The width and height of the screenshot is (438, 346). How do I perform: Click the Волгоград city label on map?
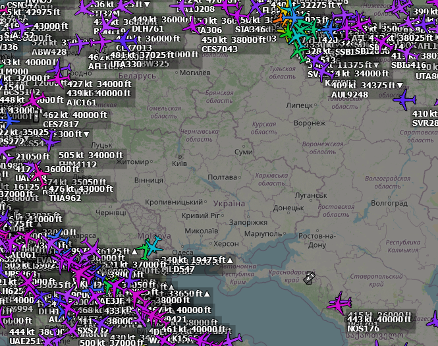tap(389, 203)
